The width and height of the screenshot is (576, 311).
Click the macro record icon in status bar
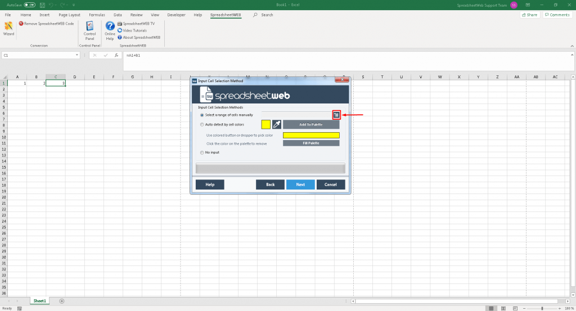pos(20,308)
